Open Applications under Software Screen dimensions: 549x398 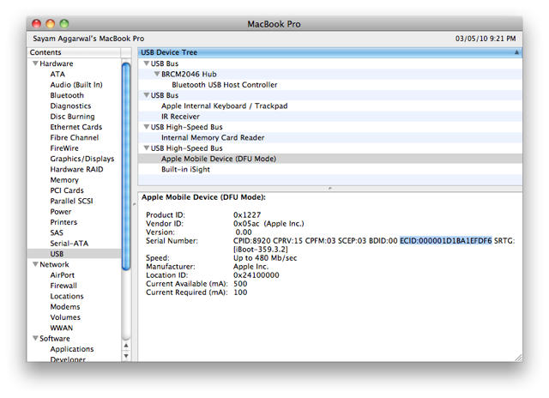(x=72, y=349)
